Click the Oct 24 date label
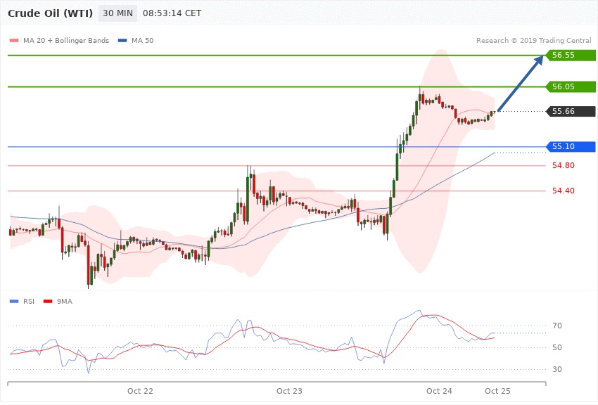 (x=439, y=391)
